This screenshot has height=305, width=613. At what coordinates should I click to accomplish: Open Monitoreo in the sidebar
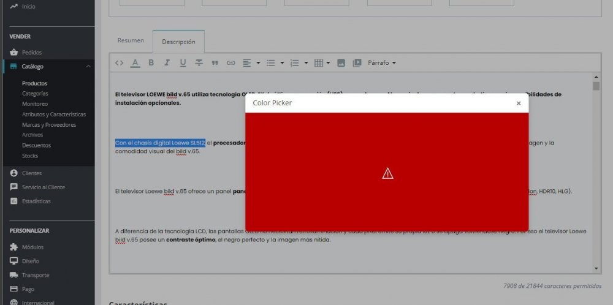[x=35, y=104]
